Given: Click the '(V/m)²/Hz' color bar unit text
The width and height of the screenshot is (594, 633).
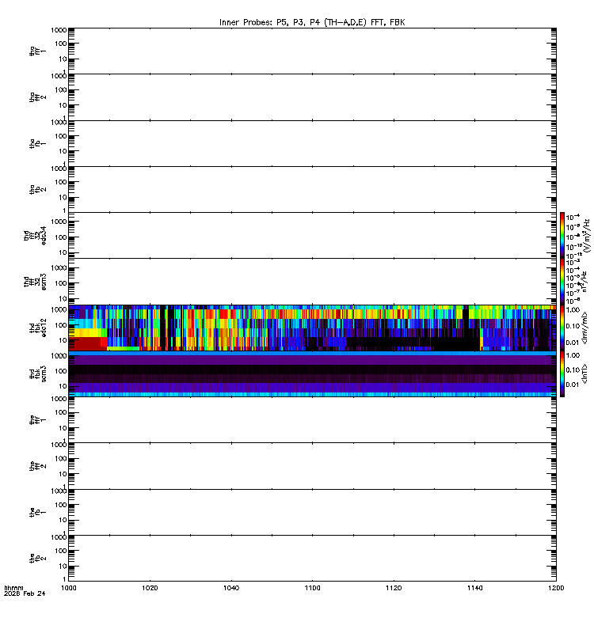Looking at the screenshot, I should [x=585, y=235].
